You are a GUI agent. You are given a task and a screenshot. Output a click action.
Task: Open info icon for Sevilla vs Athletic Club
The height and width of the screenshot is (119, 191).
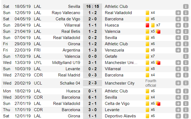[186, 7]
